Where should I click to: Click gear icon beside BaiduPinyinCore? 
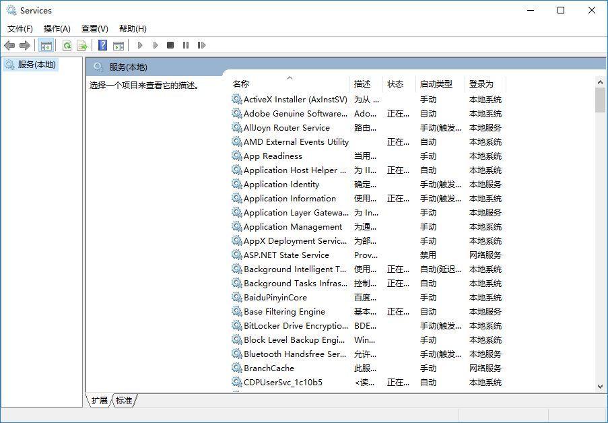coord(237,297)
